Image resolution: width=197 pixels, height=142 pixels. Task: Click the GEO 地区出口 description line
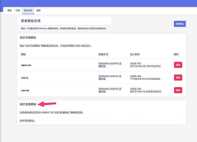(56, 46)
